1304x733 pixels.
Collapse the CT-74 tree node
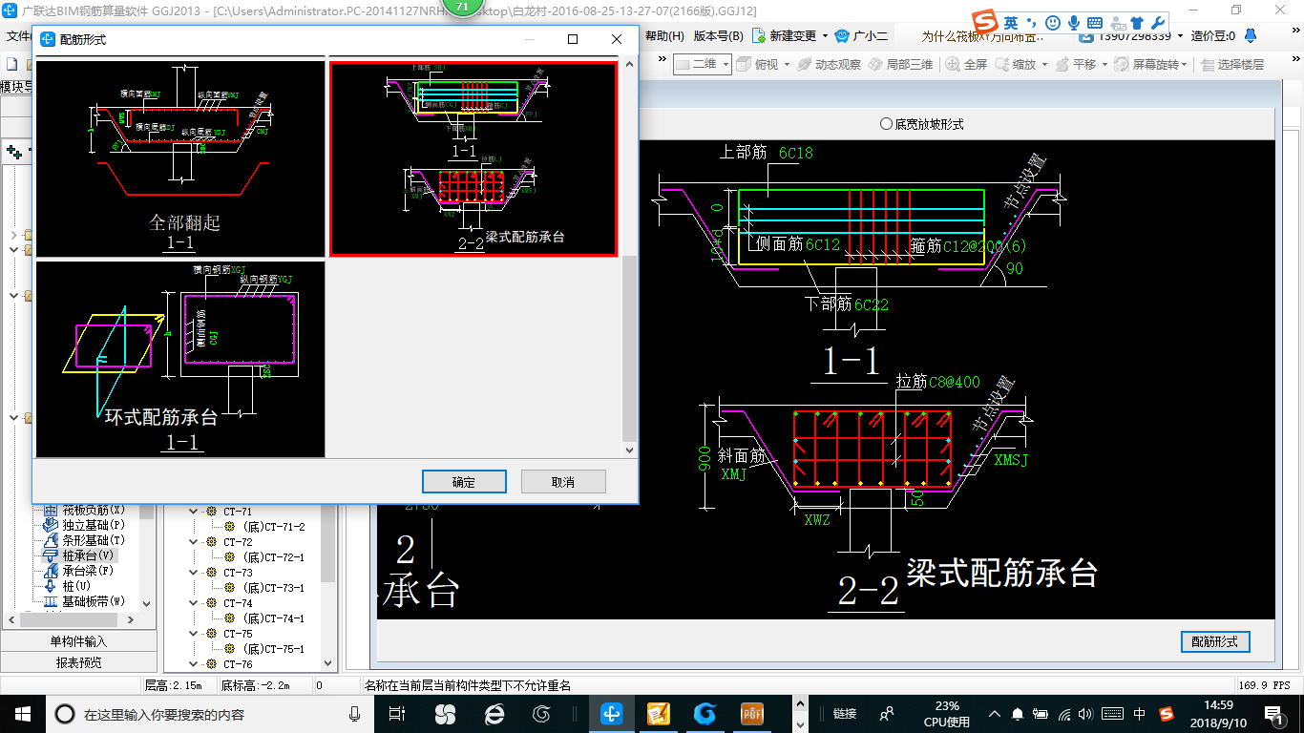pos(194,603)
